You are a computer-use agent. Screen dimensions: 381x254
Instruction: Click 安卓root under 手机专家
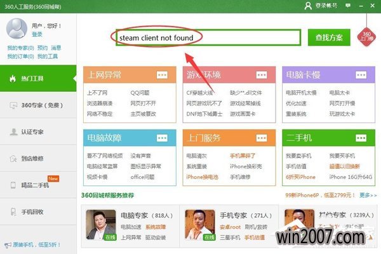pos(230,227)
